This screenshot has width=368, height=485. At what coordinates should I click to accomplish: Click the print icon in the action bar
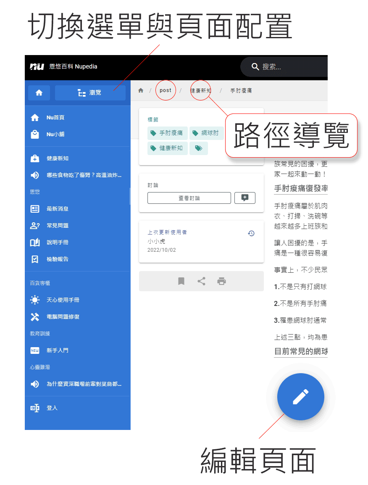coord(221,281)
